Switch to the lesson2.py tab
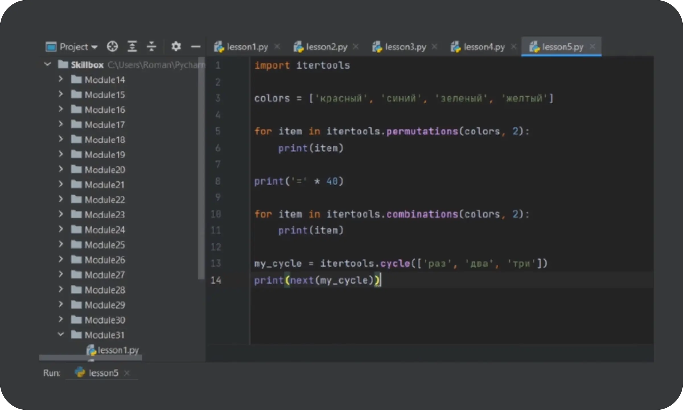The image size is (683, 410). pos(326,47)
